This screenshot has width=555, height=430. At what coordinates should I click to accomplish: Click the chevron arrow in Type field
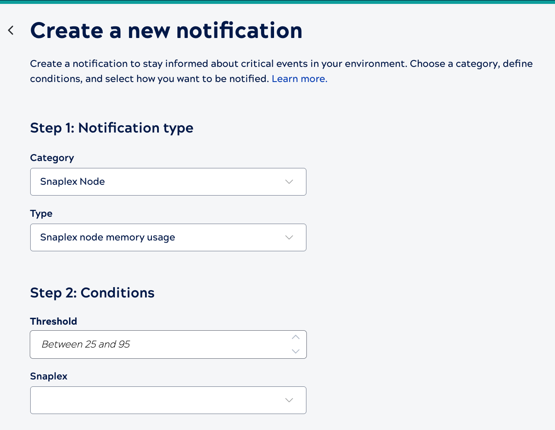(289, 237)
